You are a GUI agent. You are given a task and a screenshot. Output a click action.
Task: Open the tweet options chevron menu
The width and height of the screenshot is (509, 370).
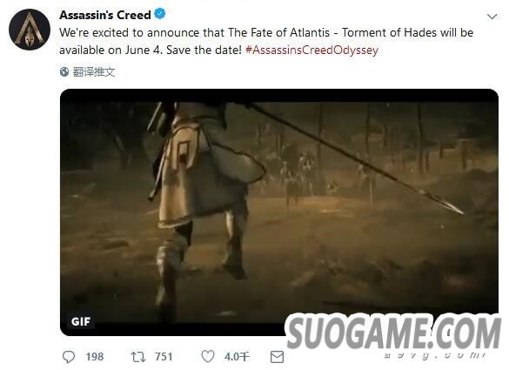pos(492,17)
